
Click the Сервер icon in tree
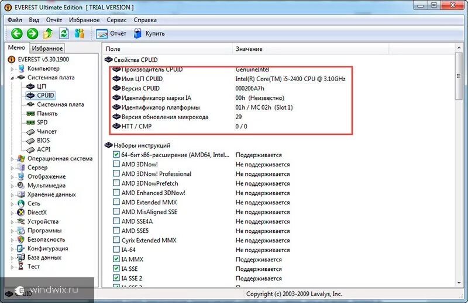pos(21,168)
